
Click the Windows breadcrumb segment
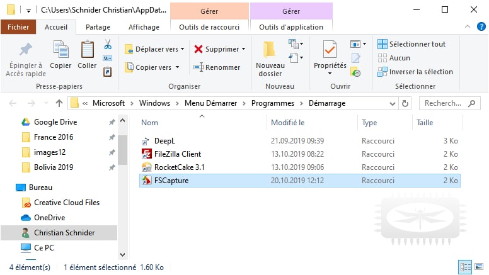154,103
